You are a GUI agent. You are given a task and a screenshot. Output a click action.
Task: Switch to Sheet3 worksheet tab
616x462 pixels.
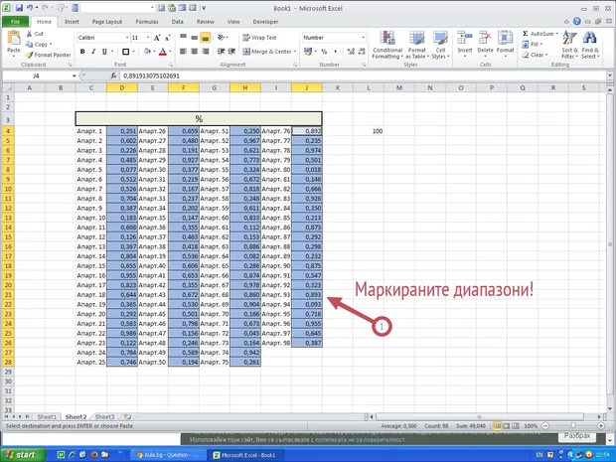pos(105,417)
